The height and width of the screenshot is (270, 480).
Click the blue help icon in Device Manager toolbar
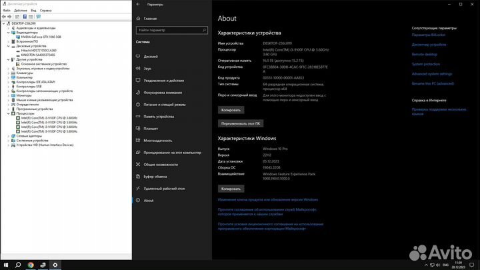point(25,17)
